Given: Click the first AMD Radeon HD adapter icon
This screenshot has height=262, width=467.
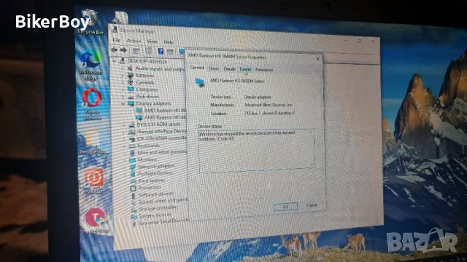Looking at the screenshot, I should click(139, 110).
